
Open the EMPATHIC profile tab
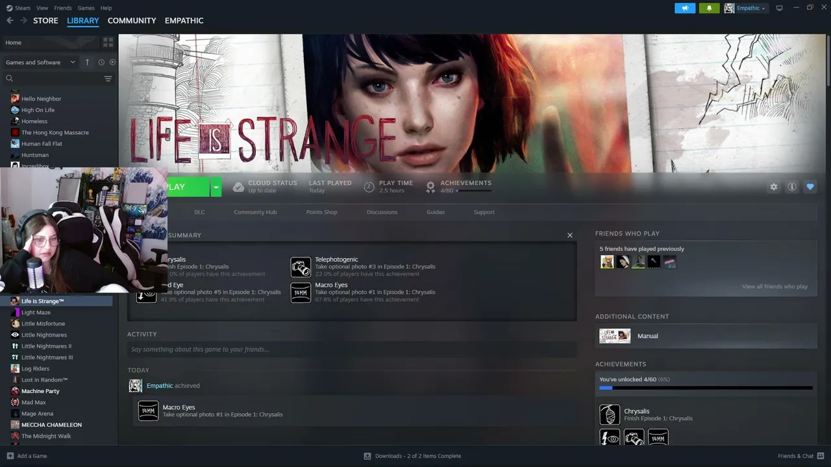[184, 21]
